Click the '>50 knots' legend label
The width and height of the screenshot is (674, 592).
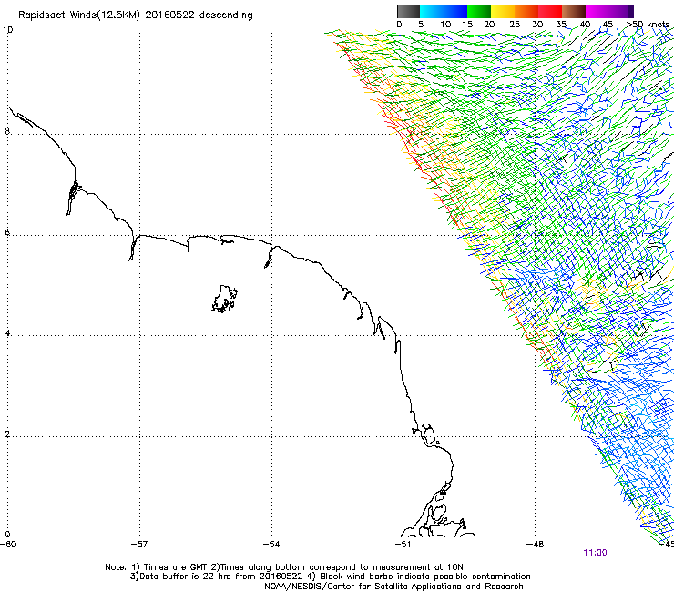point(648,25)
